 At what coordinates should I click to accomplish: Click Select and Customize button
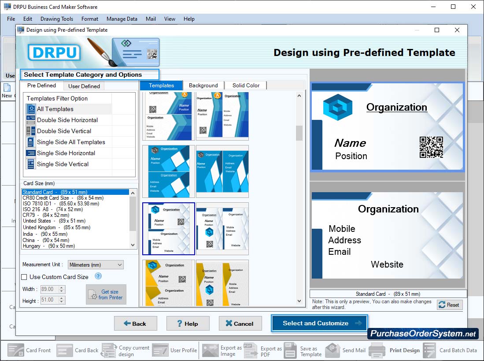point(319,323)
